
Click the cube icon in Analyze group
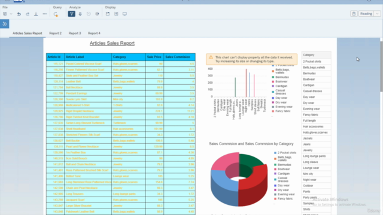97,14
